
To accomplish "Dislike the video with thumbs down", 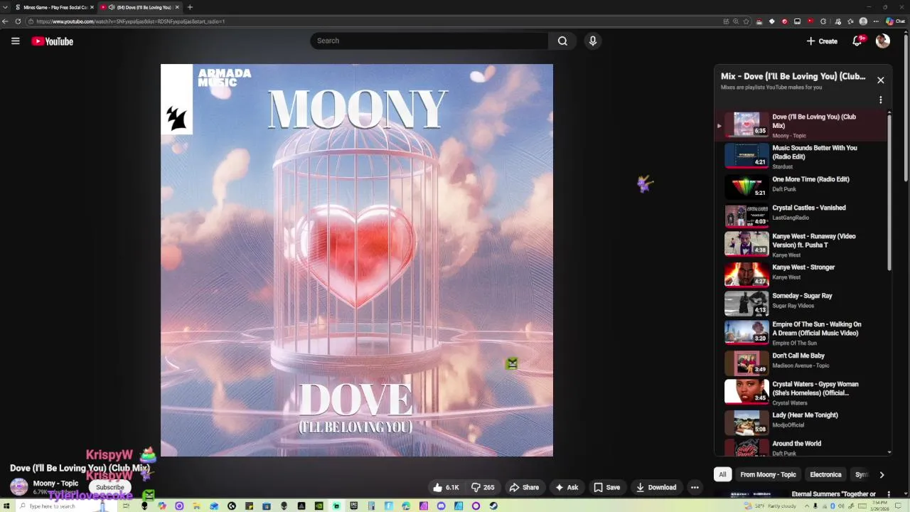I will tap(483, 487).
